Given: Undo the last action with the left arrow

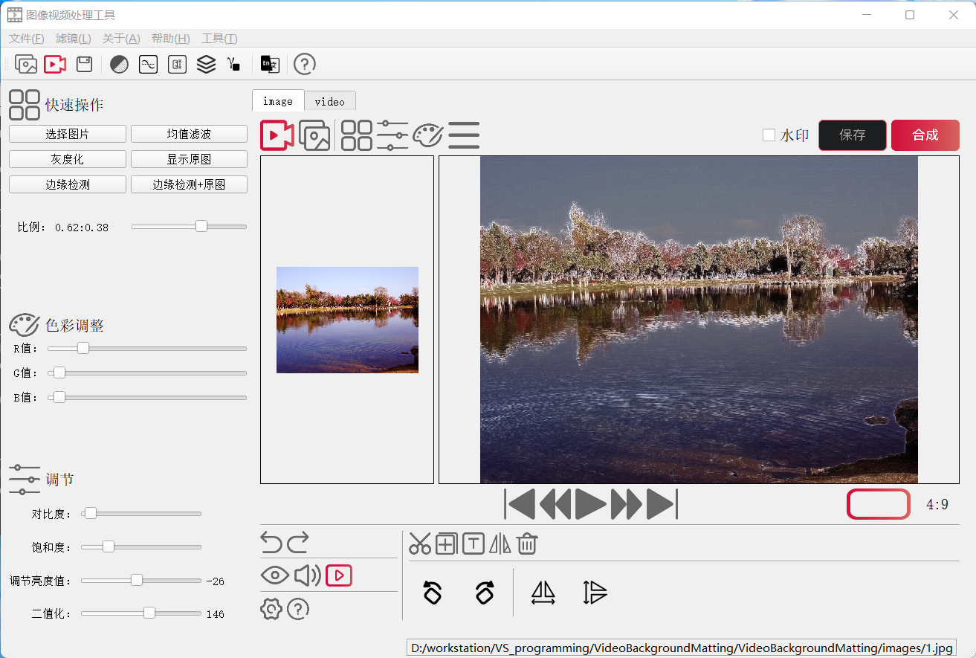Looking at the screenshot, I should tap(271, 543).
